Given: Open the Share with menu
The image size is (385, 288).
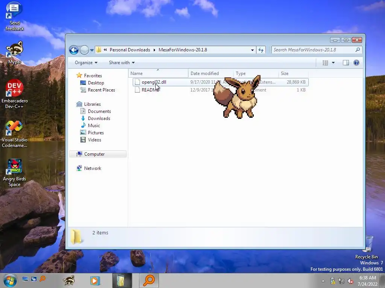Looking at the screenshot, I should (x=121, y=63).
